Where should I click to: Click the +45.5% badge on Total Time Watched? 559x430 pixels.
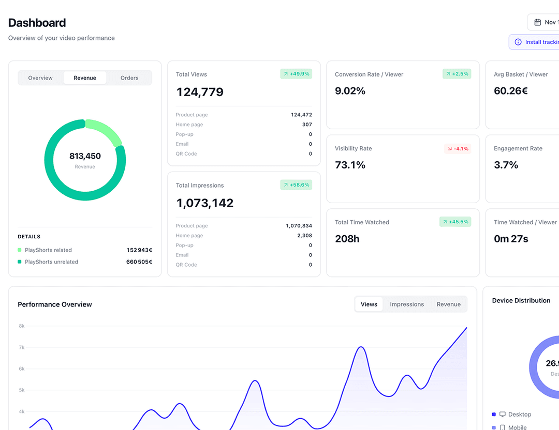[x=455, y=222]
